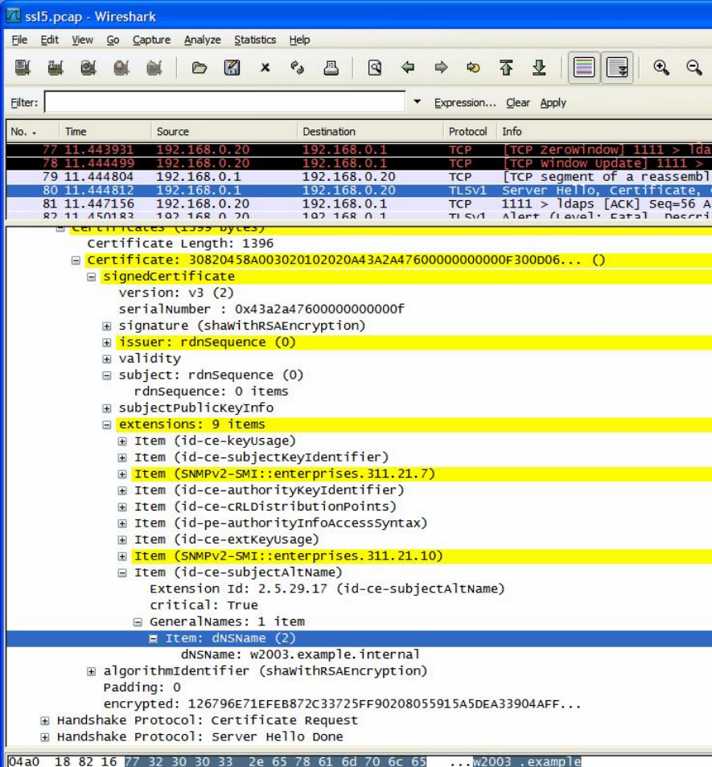The width and height of the screenshot is (712, 767).
Task: Click Apply next to the filter
Action: (x=553, y=103)
